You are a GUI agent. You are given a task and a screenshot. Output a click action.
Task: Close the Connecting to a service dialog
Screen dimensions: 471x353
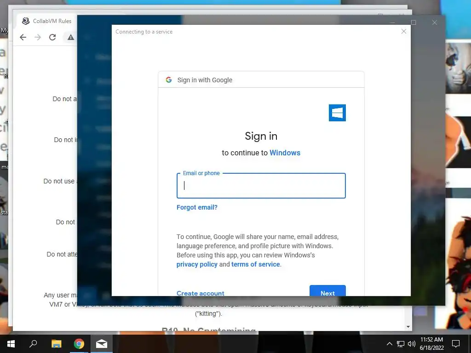coord(404,32)
